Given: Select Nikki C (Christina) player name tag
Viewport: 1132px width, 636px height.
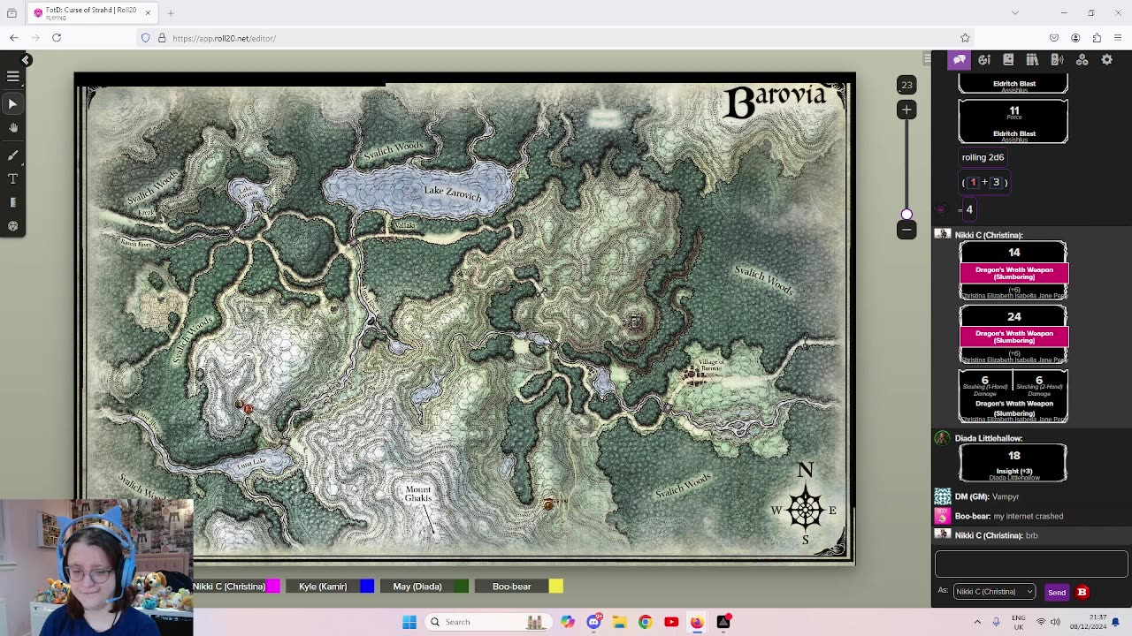Looking at the screenshot, I should (229, 587).
